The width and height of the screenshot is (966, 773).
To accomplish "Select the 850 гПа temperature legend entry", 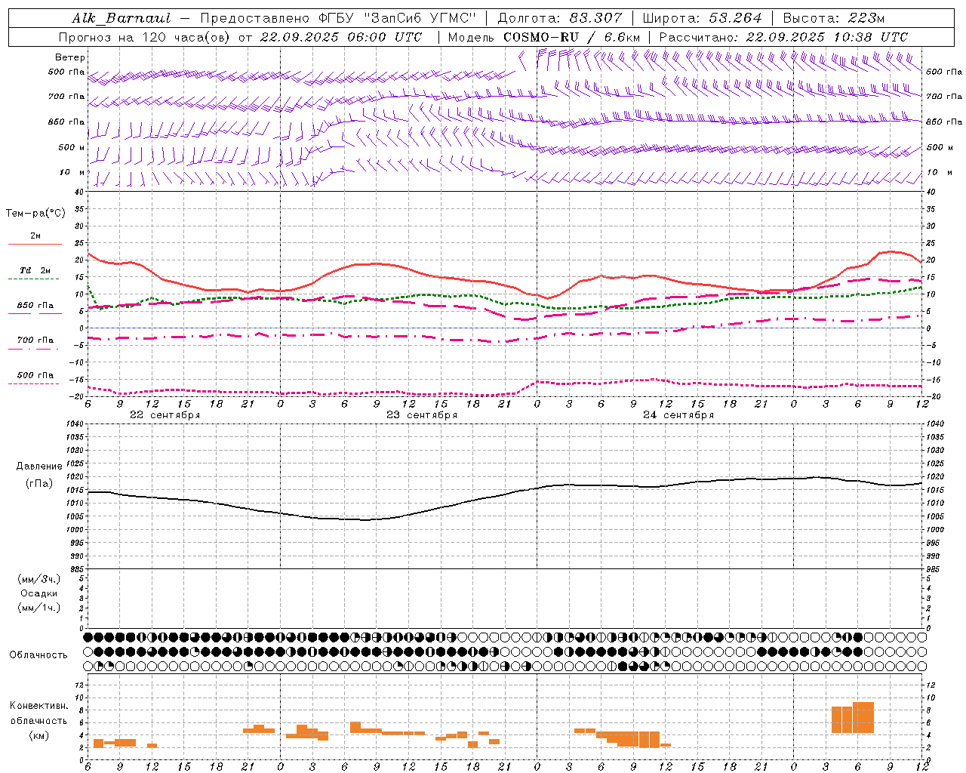I will (35, 306).
